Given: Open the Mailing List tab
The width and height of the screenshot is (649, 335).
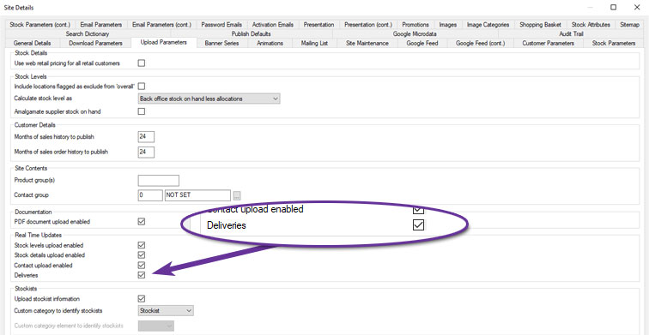Looking at the screenshot, I should (314, 43).
